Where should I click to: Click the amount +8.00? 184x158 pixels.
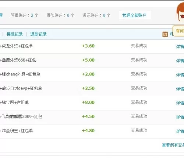pos(88,102)
